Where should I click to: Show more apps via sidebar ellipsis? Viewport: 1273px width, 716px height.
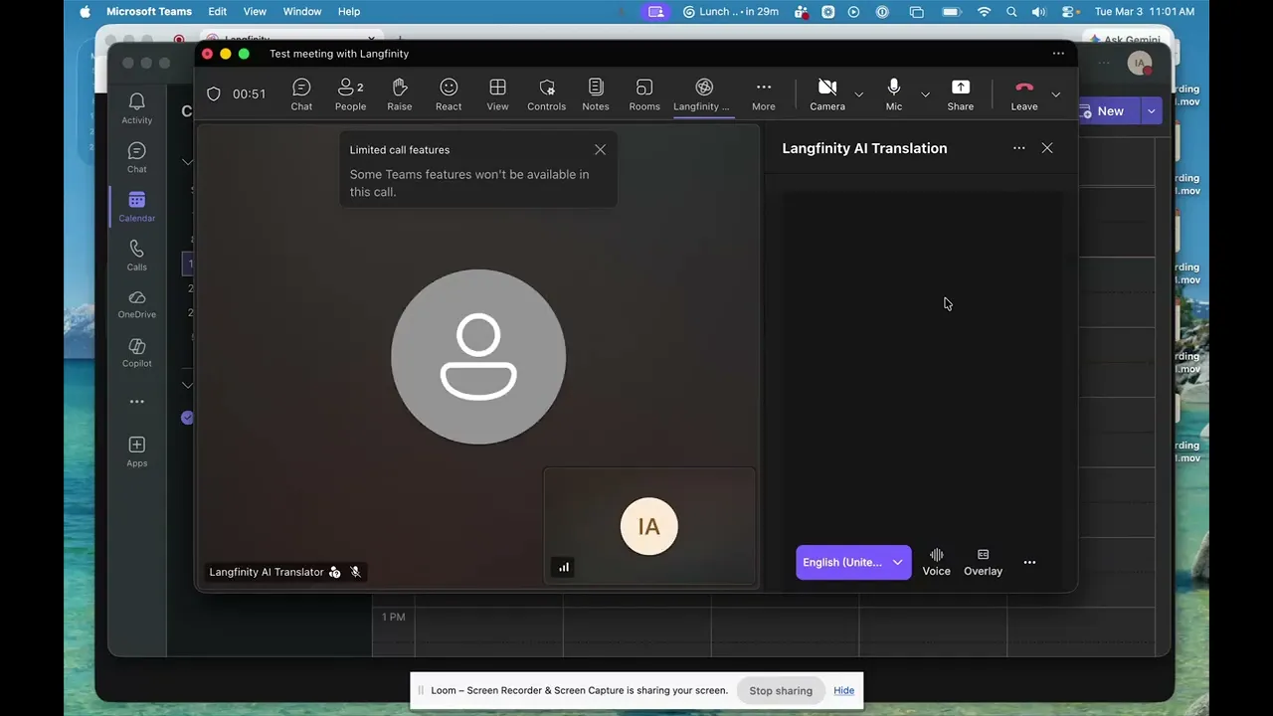137,402
